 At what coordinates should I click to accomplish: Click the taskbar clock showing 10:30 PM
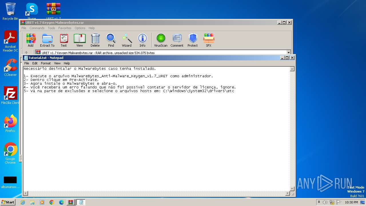tap(351, 202)
